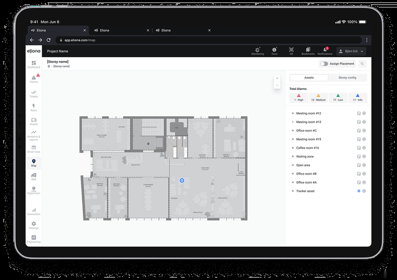Filter by 17 - Low alarms
The image size is (397, 280).
(x=338, y=98)
